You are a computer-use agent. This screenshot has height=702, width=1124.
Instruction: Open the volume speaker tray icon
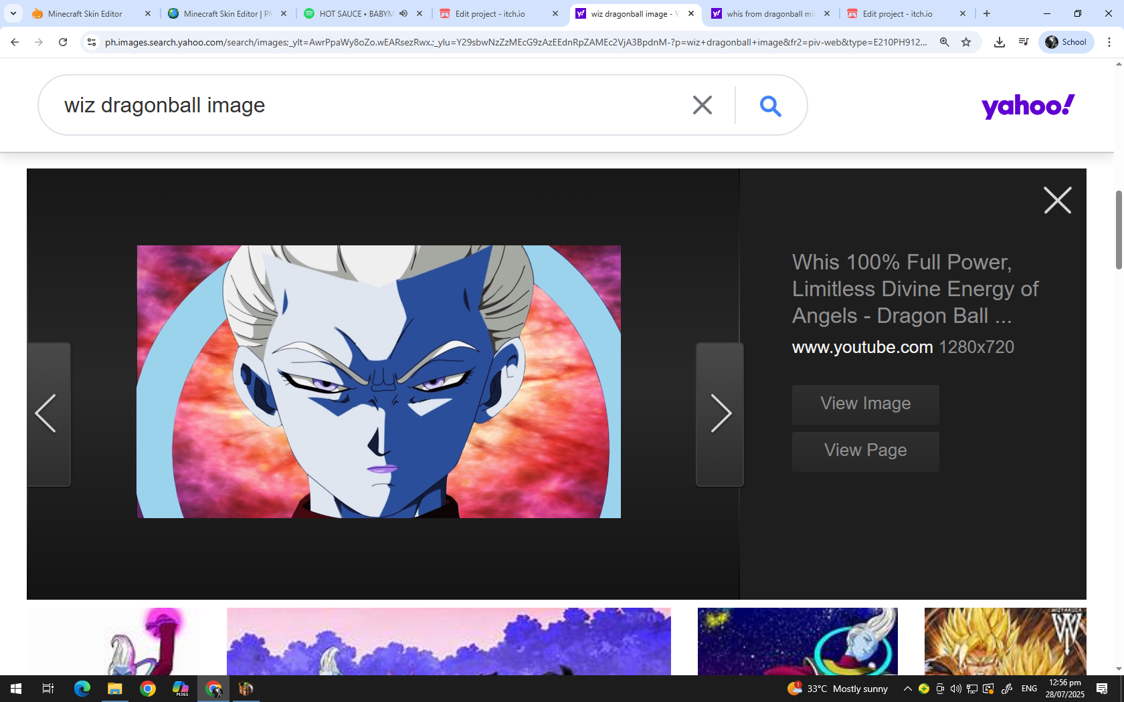click(x=955, y=689)
